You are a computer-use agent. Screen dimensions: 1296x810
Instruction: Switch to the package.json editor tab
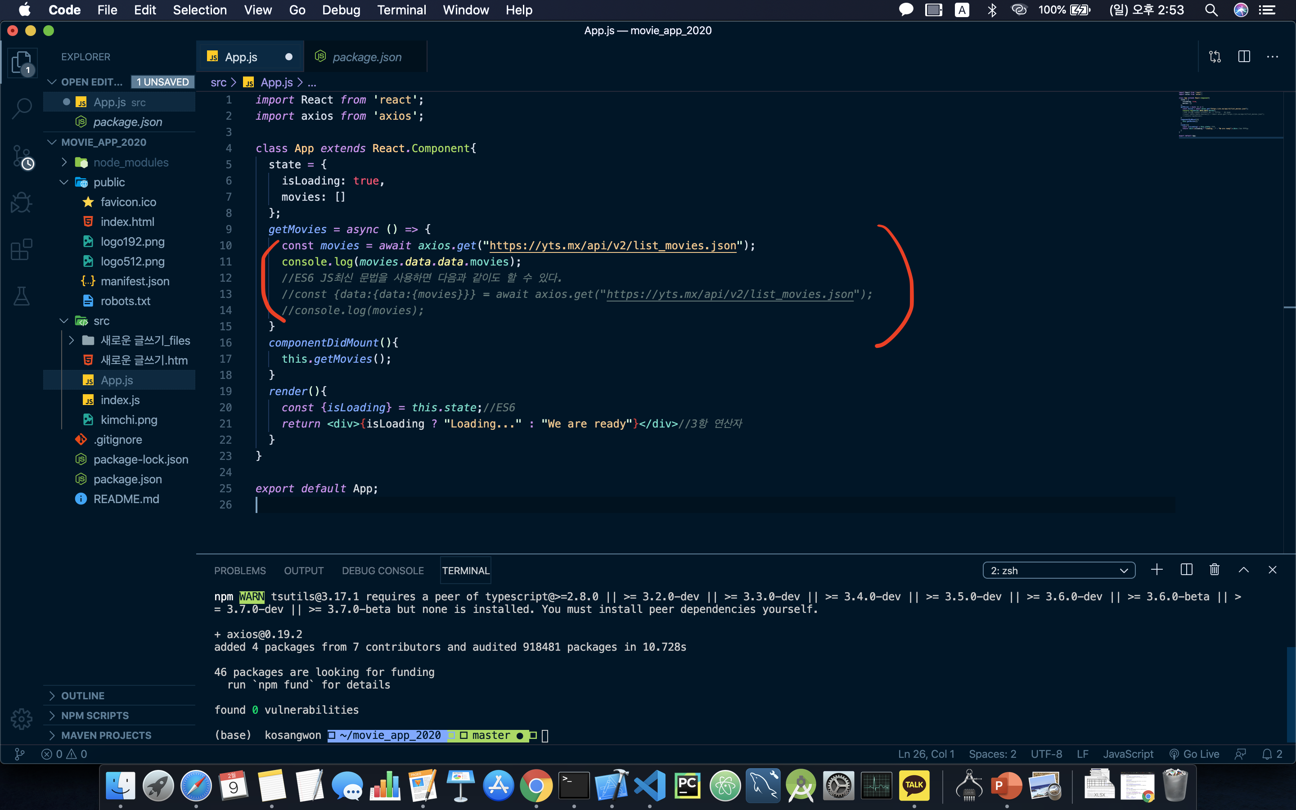tap(366, 57)
